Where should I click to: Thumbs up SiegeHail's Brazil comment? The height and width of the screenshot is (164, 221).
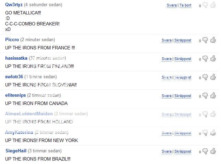pyautogui.click(x=213, y=151)
